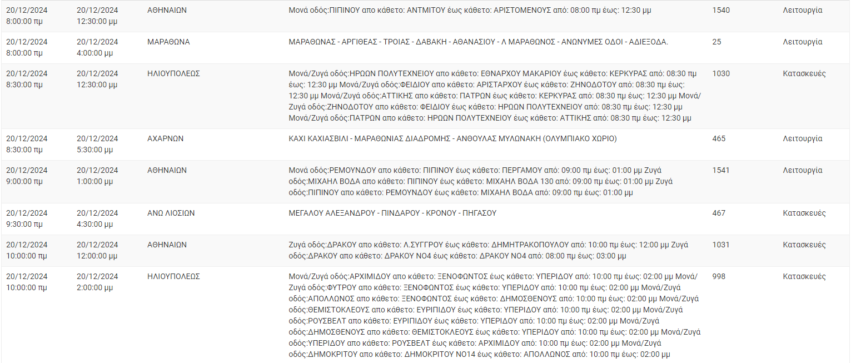Click outage number 467 cell
Image resolution: width=851 pixels, height=363 pixels.
click(x=719, y=213)
